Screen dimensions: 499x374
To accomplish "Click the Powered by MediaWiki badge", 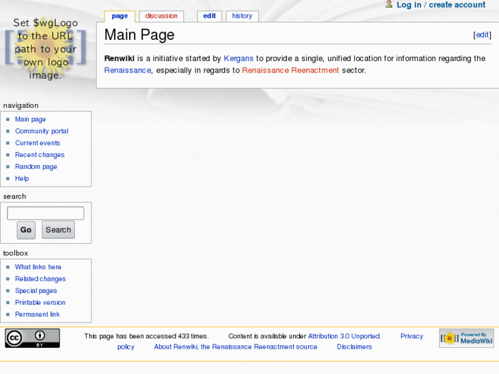I will [467, 338].
